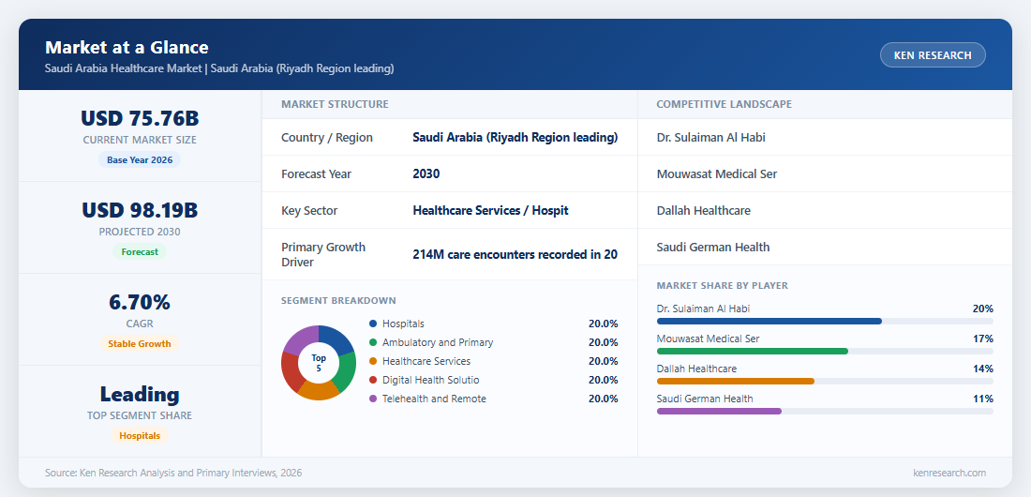The height and width of the screenshot is (497, 1031).
Task: Click Dallah Healthcare in competitive list
Action: tap(704, 211)
